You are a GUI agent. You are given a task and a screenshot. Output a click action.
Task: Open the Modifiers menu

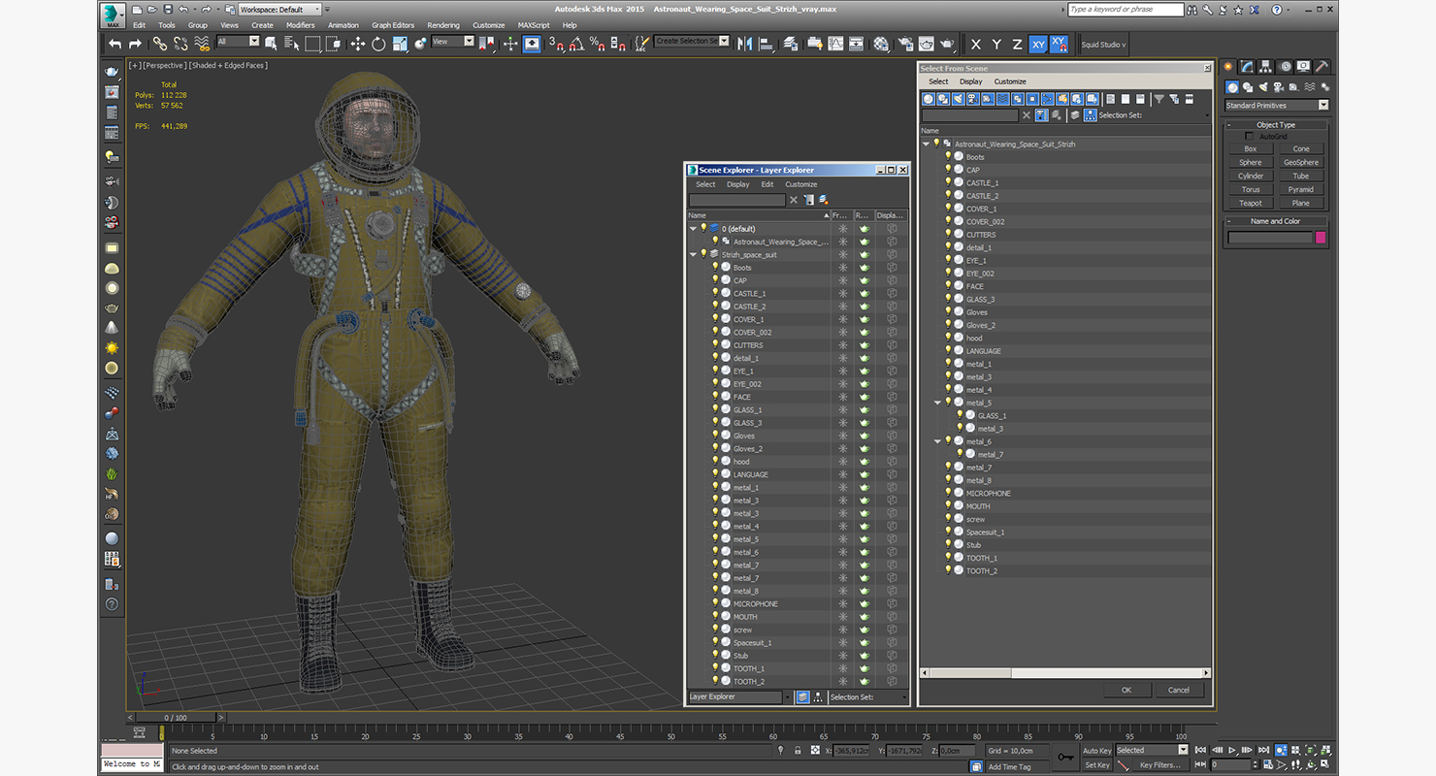coord(300,25)
